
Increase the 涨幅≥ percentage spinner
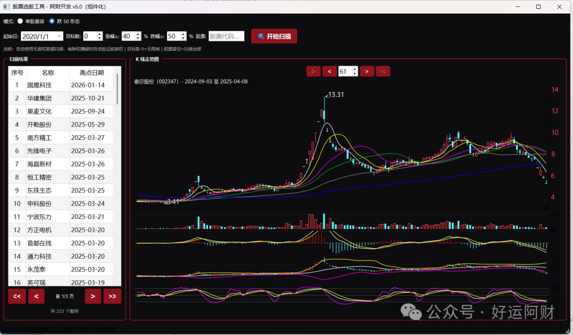point(138,34)
